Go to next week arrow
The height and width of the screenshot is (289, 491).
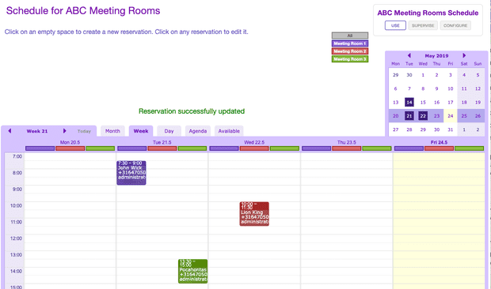64,131
